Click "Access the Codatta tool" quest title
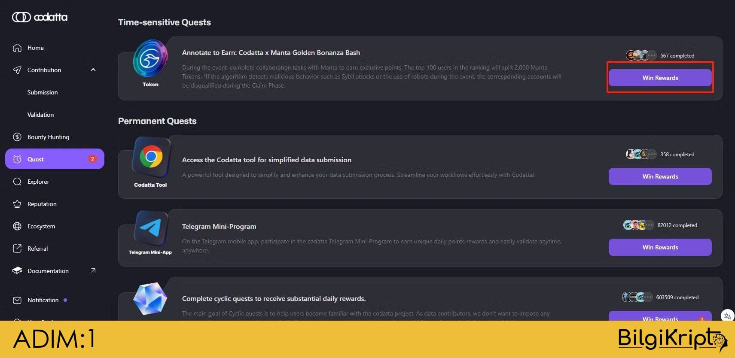Screen dimensions: 735x358 [267, 160]
